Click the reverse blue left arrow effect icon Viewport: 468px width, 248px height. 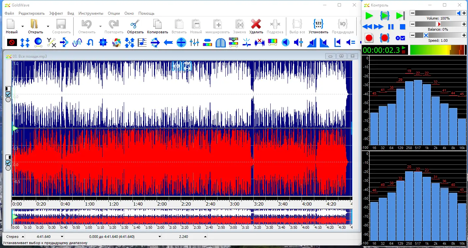point(168,42)
